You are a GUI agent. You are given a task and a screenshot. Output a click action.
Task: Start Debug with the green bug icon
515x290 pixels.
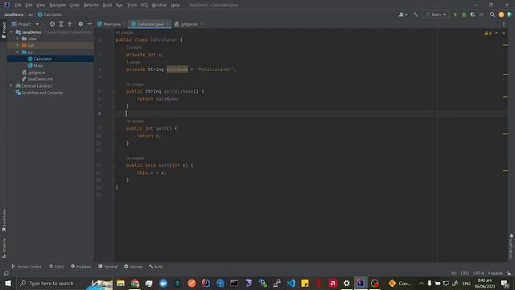coord(463,14)
